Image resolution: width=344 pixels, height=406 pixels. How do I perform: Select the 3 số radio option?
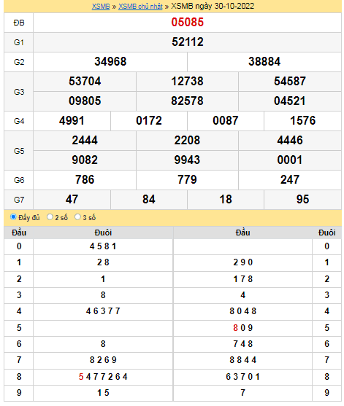(77, 216)
